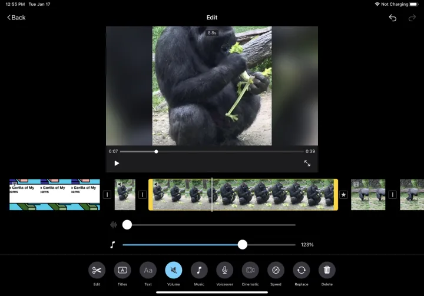Play the video preview
Image resolution: width=424 pixels, height=296 pixels.
[x=117, y=163]
